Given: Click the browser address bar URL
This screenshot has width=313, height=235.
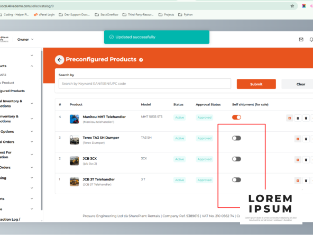Looking at the screenshot, I should click(x=27, y=6).
